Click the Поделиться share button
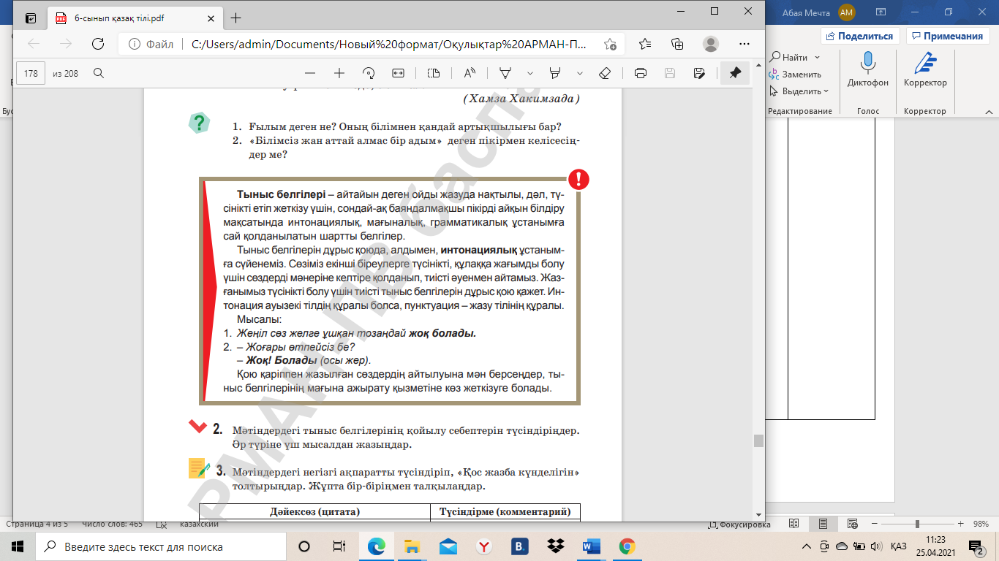This screenshot has height=561, width=999. (860, 36)
